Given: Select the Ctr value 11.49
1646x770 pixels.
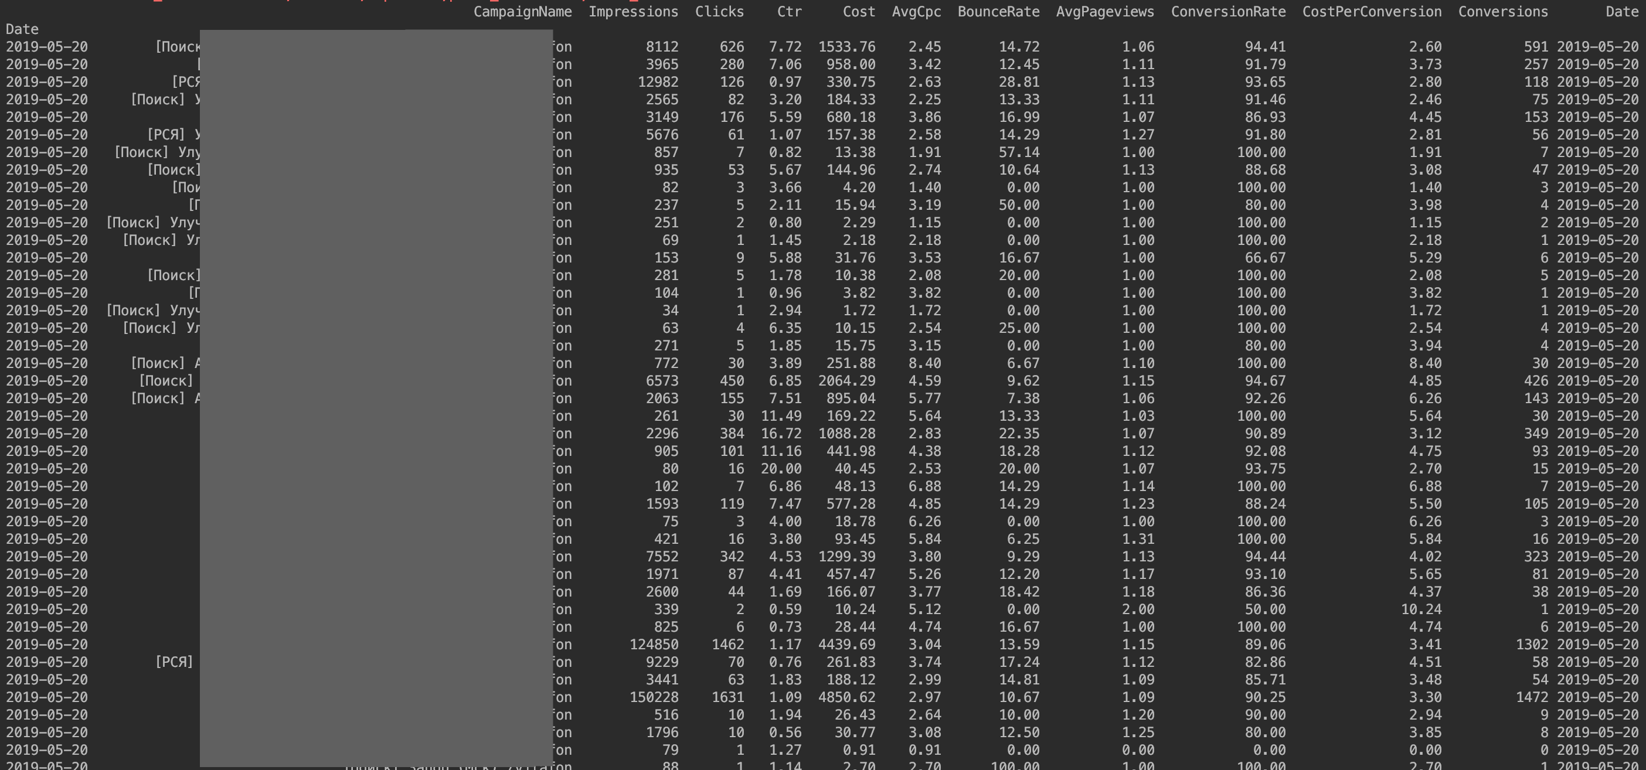Looking at the screenshot, I should pyautogui.click(x=781, y=416).
